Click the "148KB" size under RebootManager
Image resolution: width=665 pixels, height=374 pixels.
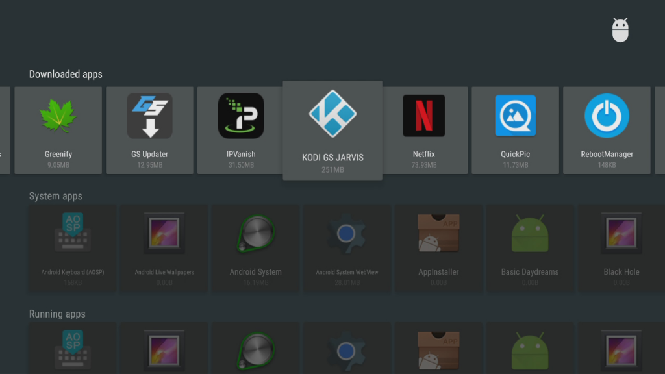(x=607, y=165)
